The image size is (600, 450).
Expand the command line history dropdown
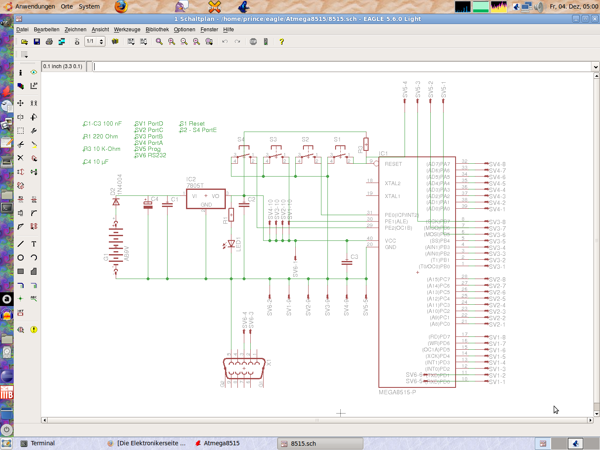[x=595, y=67]
